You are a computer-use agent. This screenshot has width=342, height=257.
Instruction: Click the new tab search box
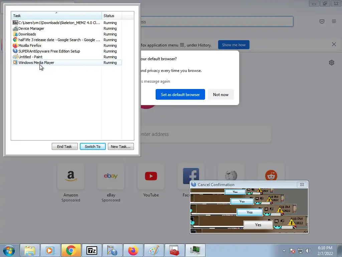point(206,134)
